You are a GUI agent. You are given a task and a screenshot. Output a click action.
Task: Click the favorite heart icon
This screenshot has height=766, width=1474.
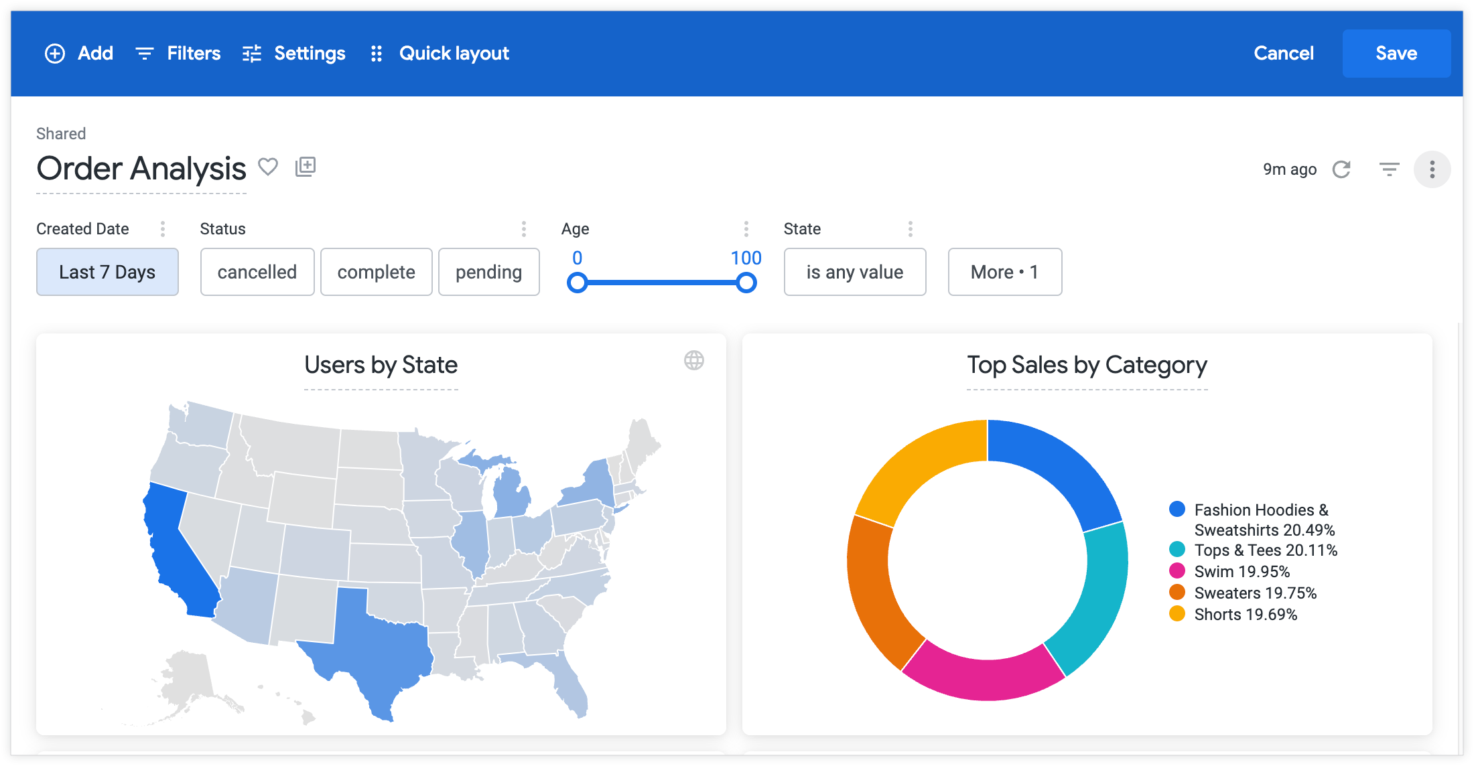click(268, 167)
